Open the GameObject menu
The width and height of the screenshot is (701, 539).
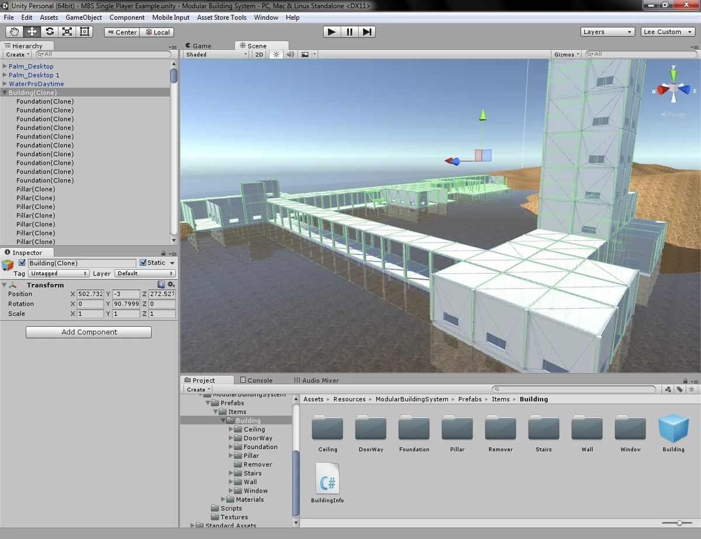(x=84, y=18)
